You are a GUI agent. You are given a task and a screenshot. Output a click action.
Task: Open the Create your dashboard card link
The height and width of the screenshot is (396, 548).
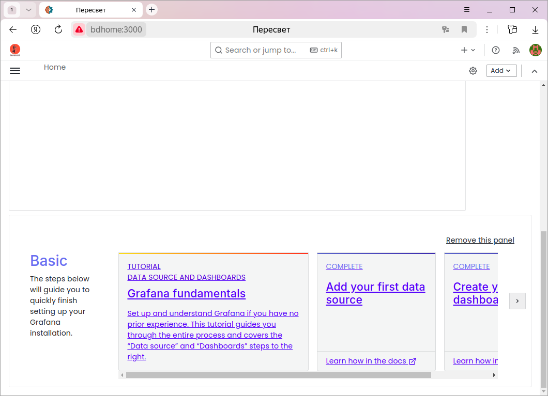click(x=475, y=293)
